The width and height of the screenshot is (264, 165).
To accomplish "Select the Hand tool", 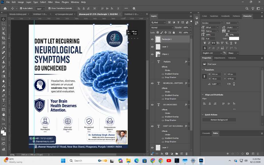I will tap(3, 115).
